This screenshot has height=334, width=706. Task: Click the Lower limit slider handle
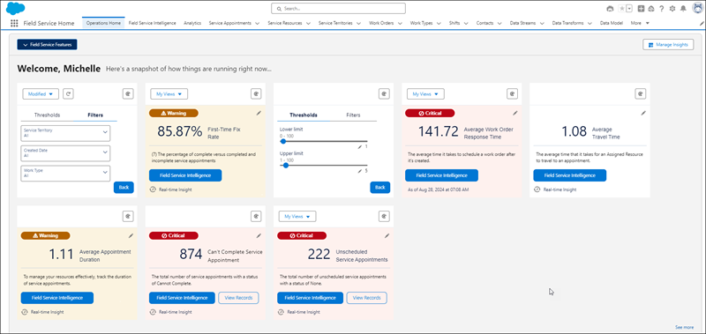coord(283,141)
